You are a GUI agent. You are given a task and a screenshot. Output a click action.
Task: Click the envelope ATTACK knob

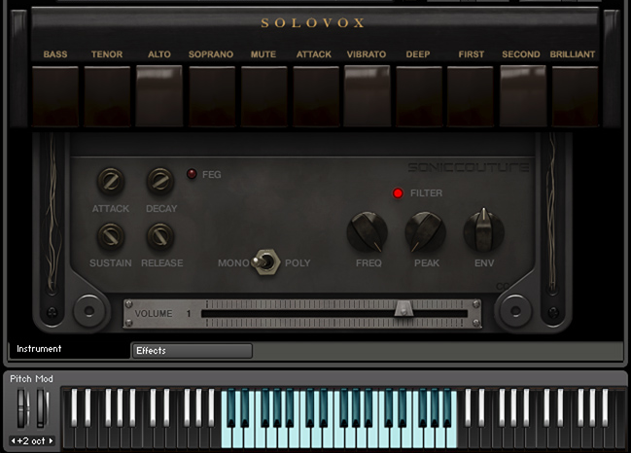pos(111,182)
